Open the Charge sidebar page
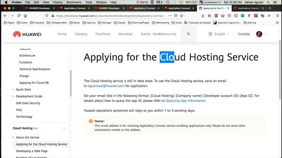The width and height of the screenshot is (282, 158). pos(24,76)
